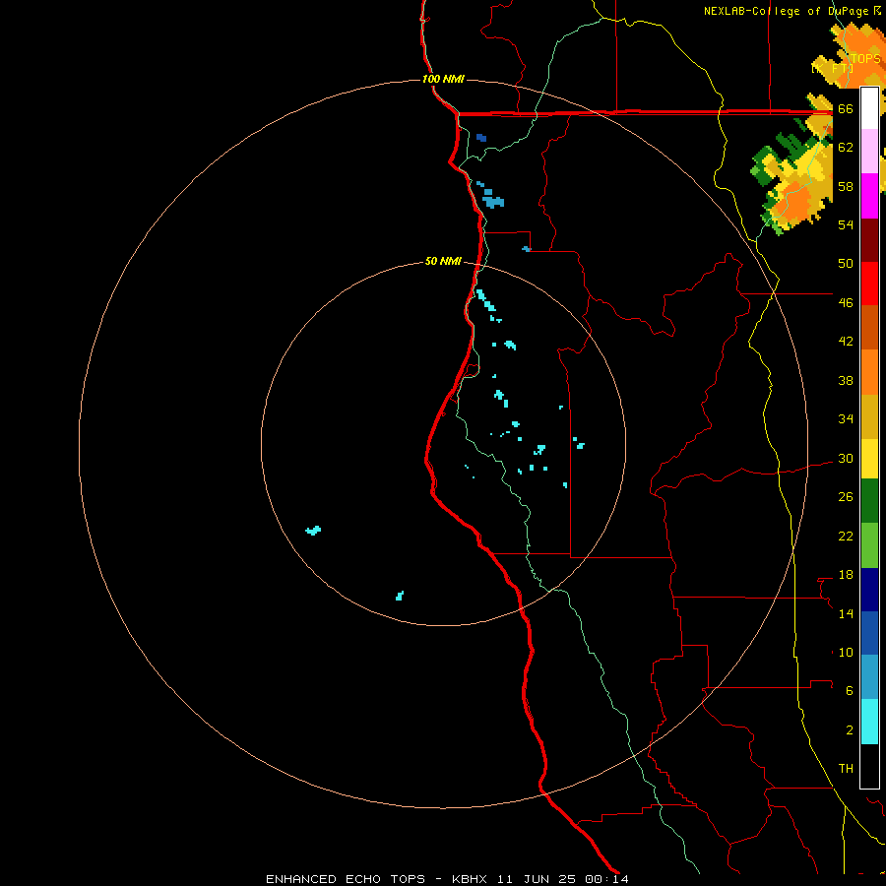
Task: Click the bright red legend swatch
Action: pos(869,284)
